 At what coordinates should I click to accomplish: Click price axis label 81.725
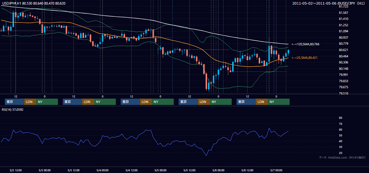tap(343, 6)
